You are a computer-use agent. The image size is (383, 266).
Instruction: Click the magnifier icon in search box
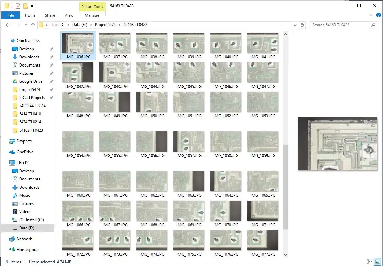(x=373, y=25)
